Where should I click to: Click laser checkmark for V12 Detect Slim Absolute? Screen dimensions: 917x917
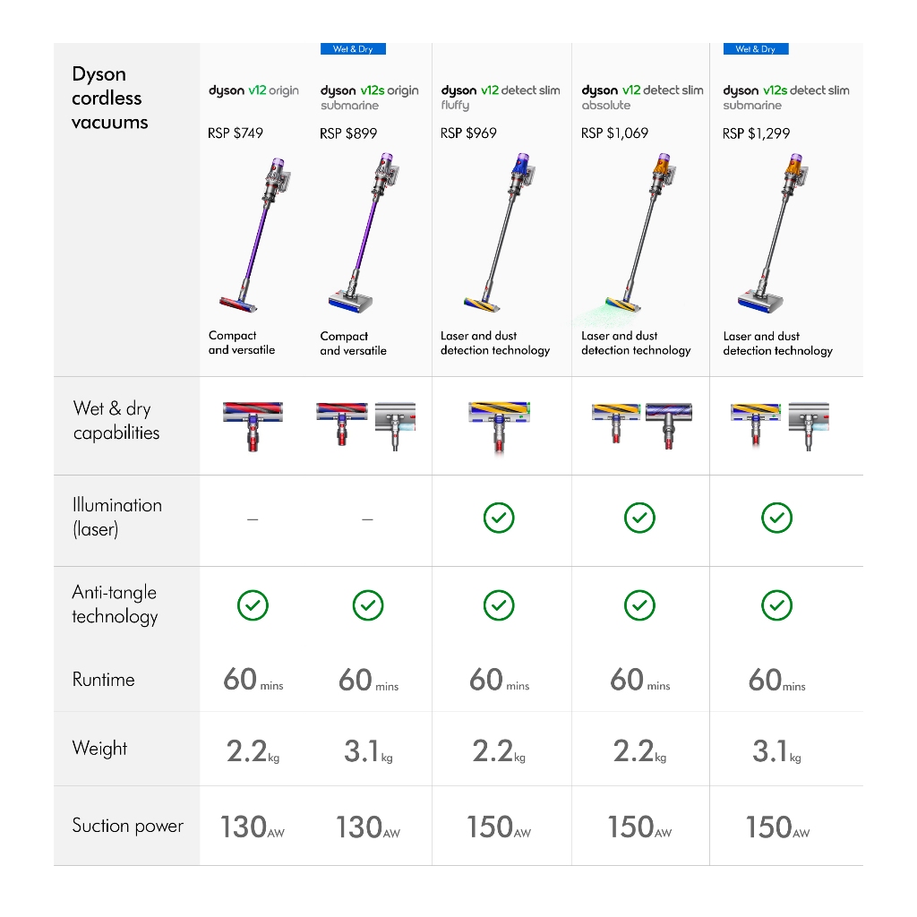(639, 518)
